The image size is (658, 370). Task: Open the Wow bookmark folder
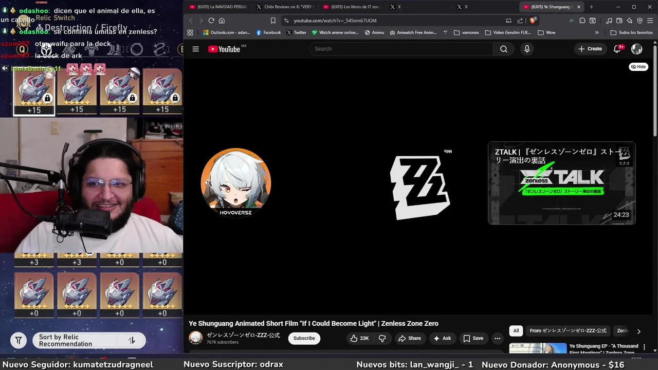tap(546, 32)
